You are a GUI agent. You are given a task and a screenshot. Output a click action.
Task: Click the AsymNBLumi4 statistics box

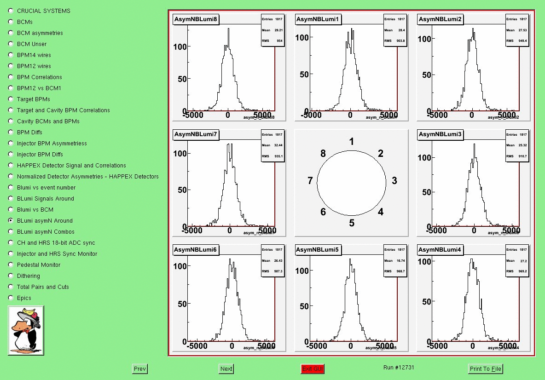(517, 261)
